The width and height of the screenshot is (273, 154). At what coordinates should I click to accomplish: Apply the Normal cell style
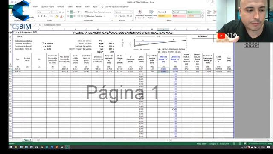179,12
